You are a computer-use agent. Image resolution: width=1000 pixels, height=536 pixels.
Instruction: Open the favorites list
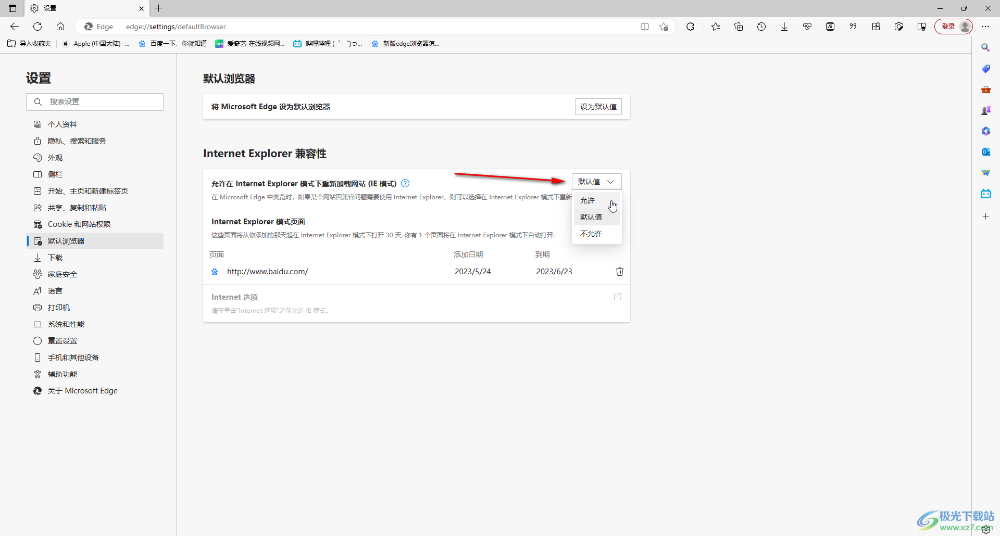(716, 27)
